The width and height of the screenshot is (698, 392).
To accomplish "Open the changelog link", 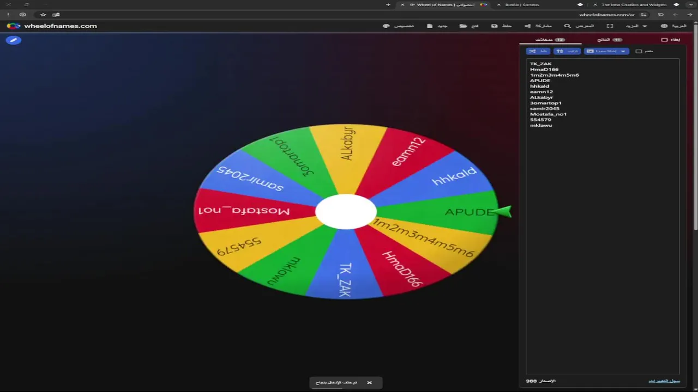I will (664, 381).
